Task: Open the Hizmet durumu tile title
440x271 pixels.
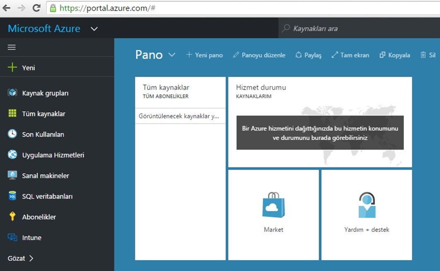Action: pyautogui.click(x=261, y=87)
